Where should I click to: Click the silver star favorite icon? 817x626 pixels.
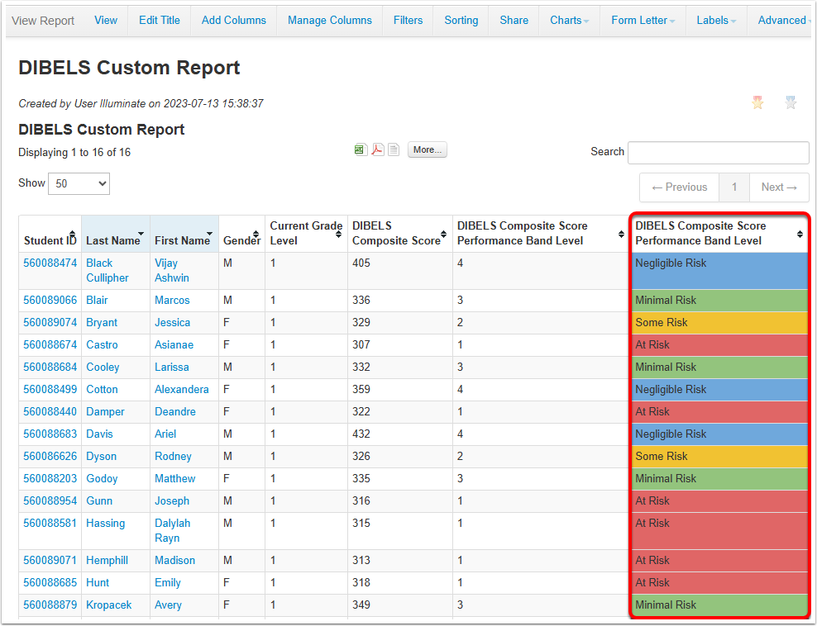(791, 102)
